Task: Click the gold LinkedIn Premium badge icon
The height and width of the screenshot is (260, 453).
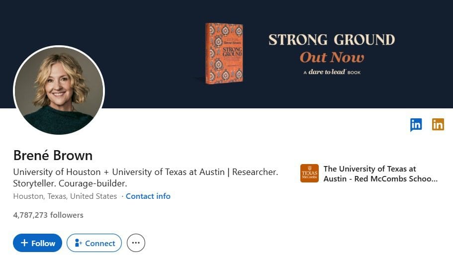Action: click(438, 125)
